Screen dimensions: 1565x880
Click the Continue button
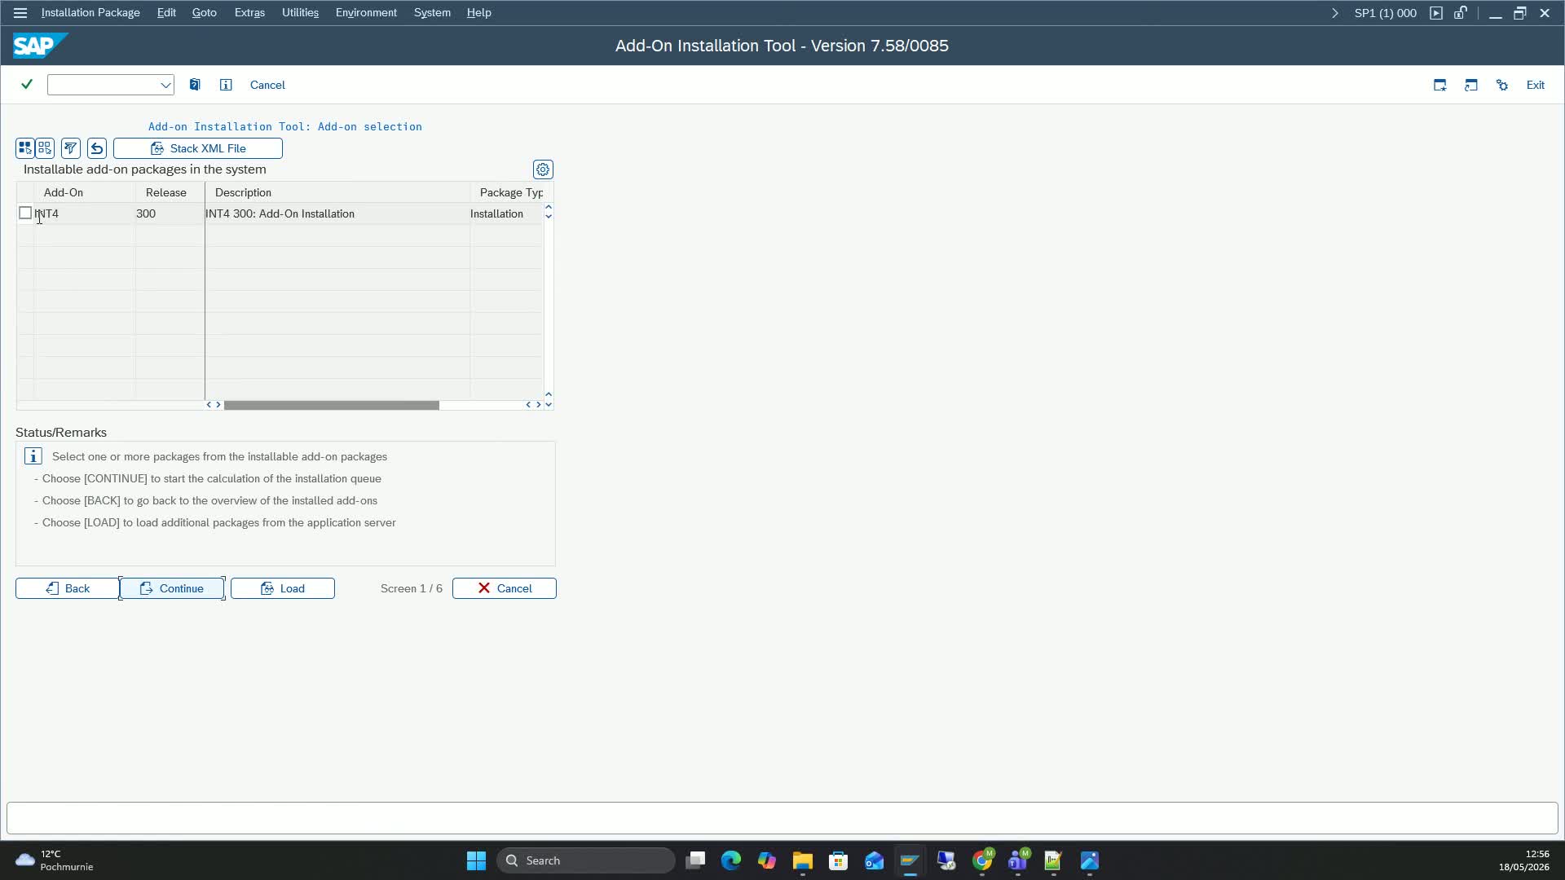tap(172, 588)
